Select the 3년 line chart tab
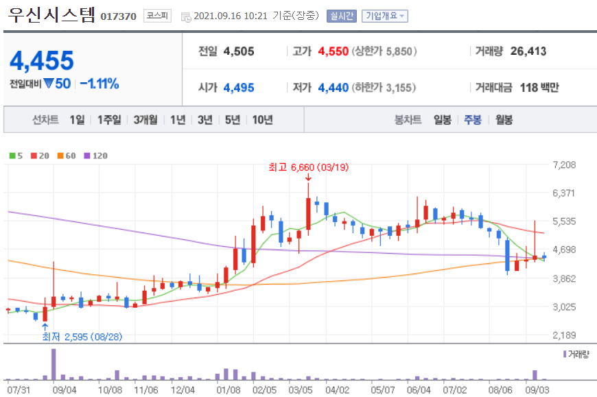This screenshot has width=597, height=397. point(205,120)
